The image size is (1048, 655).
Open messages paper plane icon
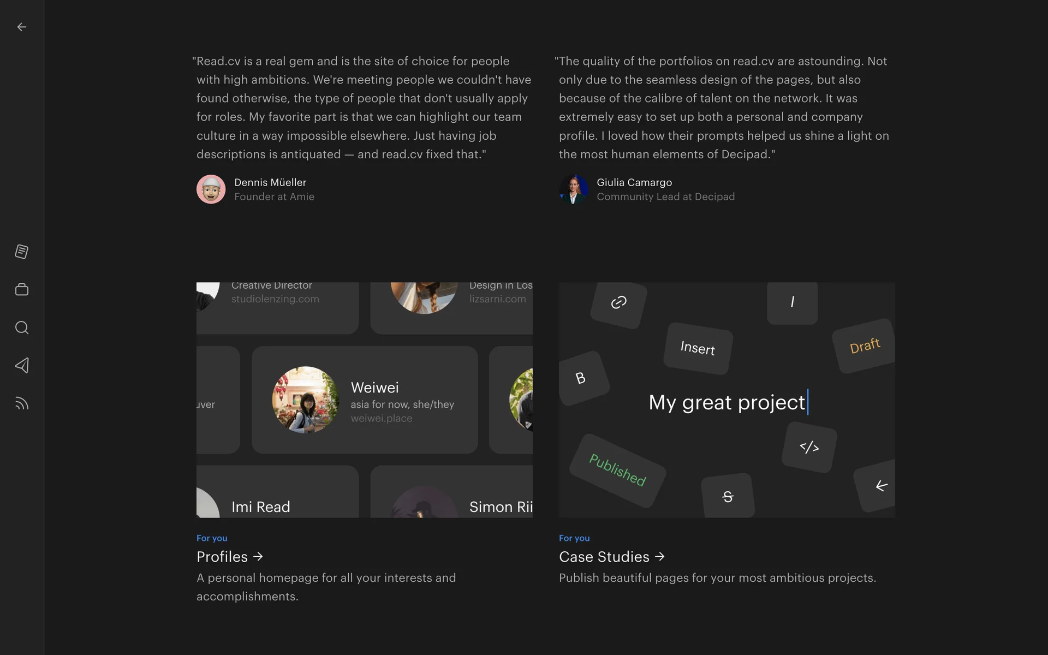point(22,365)
